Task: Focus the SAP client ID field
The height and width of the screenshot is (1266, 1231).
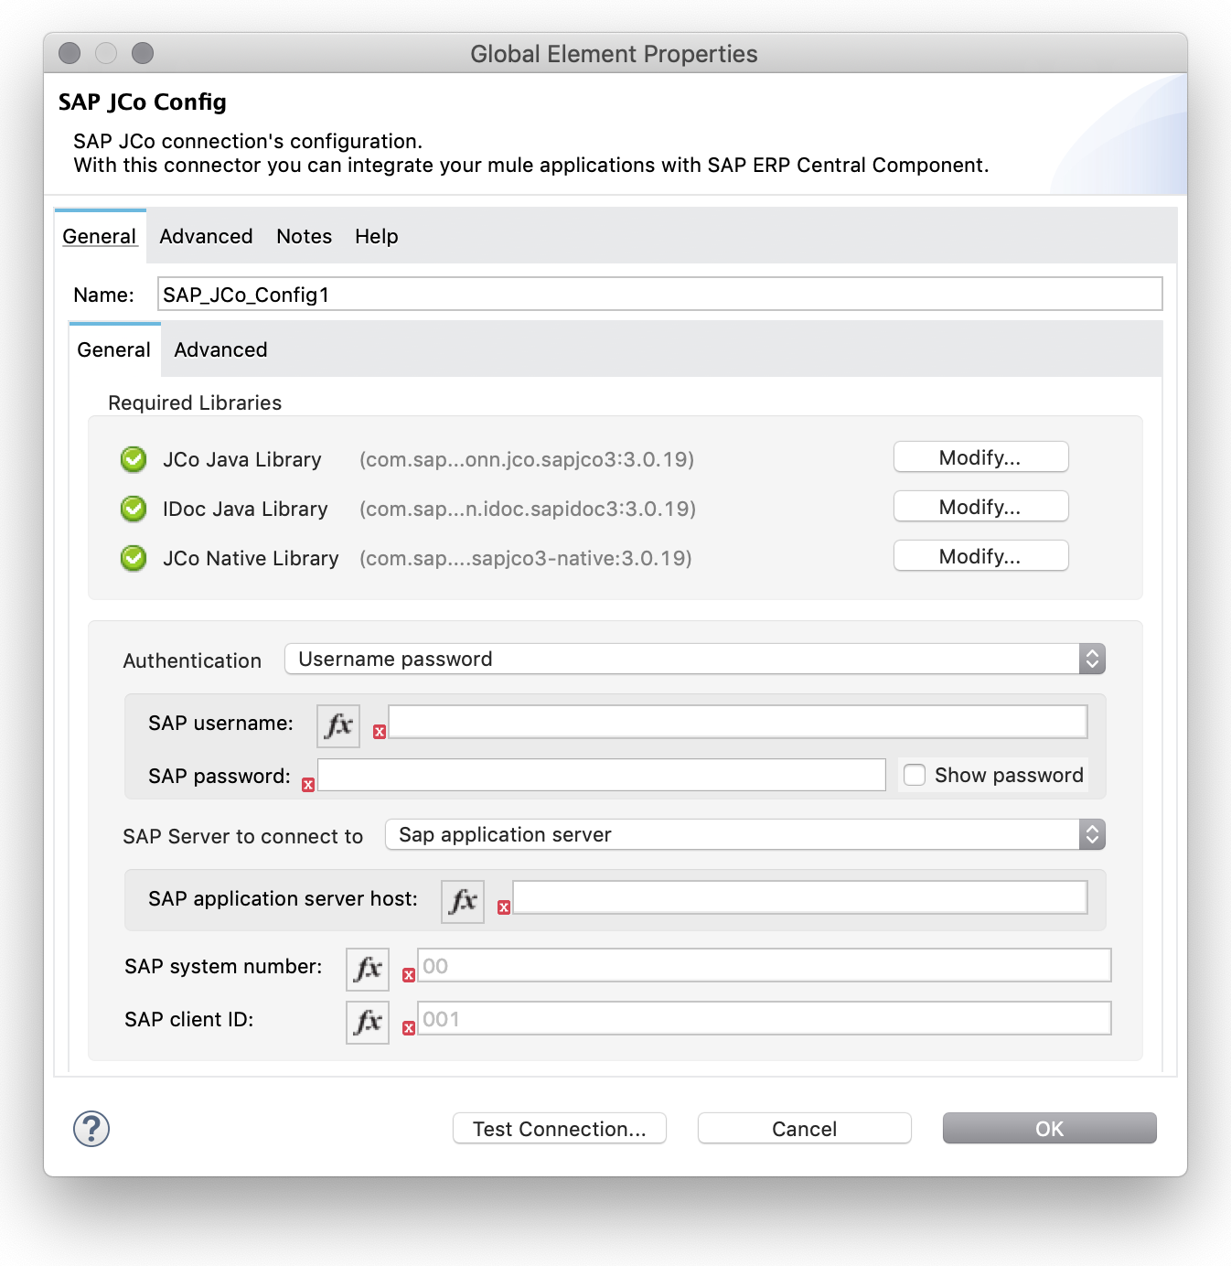Action: pyautogui.click(x=765, y=1018)
